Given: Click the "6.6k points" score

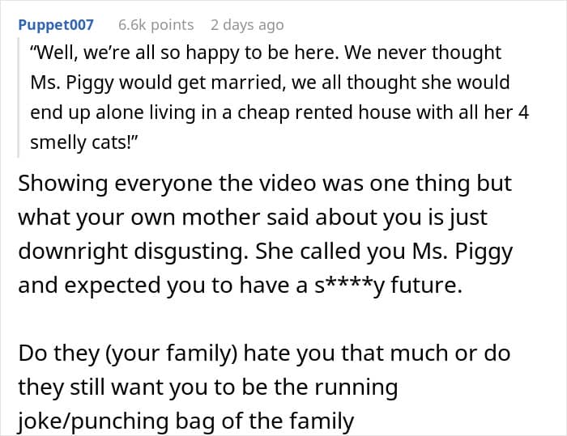Looking at the screenshot, I should (x=156, y=24).
